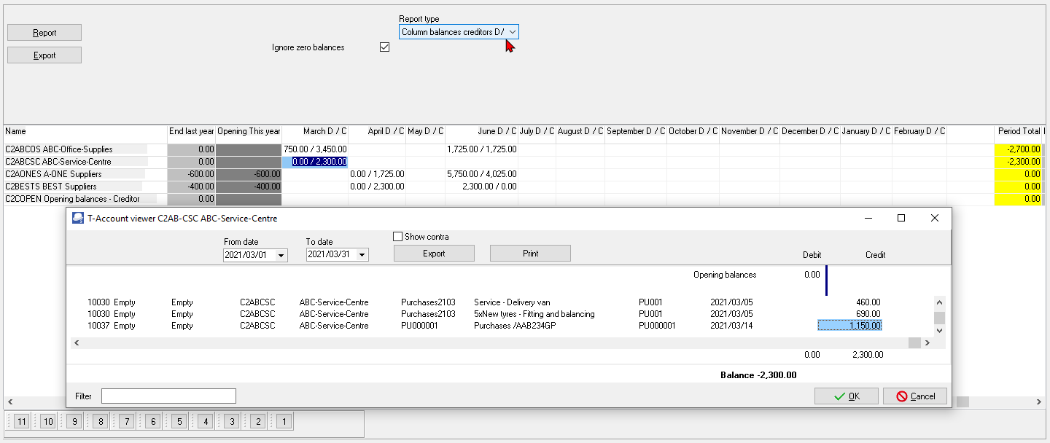Maximize the T-Account viewer window
The width and height of the screenshot is (1050, 443).
pos(901,218)
